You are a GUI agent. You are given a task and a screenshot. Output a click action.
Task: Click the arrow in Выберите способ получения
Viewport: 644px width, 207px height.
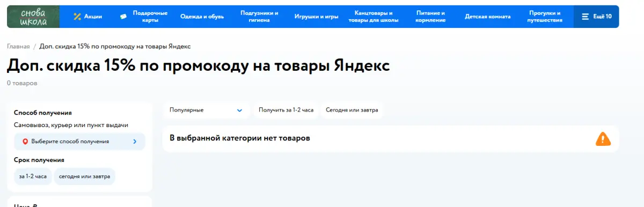point(135,142)
